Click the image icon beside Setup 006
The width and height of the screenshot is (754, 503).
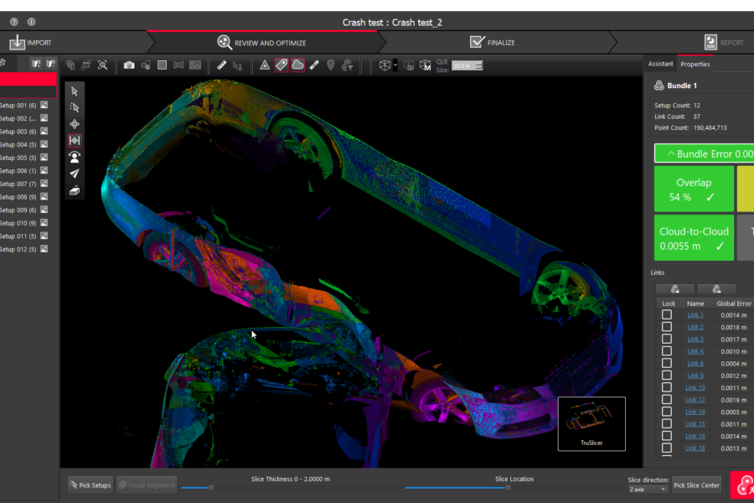click(44, 170)
